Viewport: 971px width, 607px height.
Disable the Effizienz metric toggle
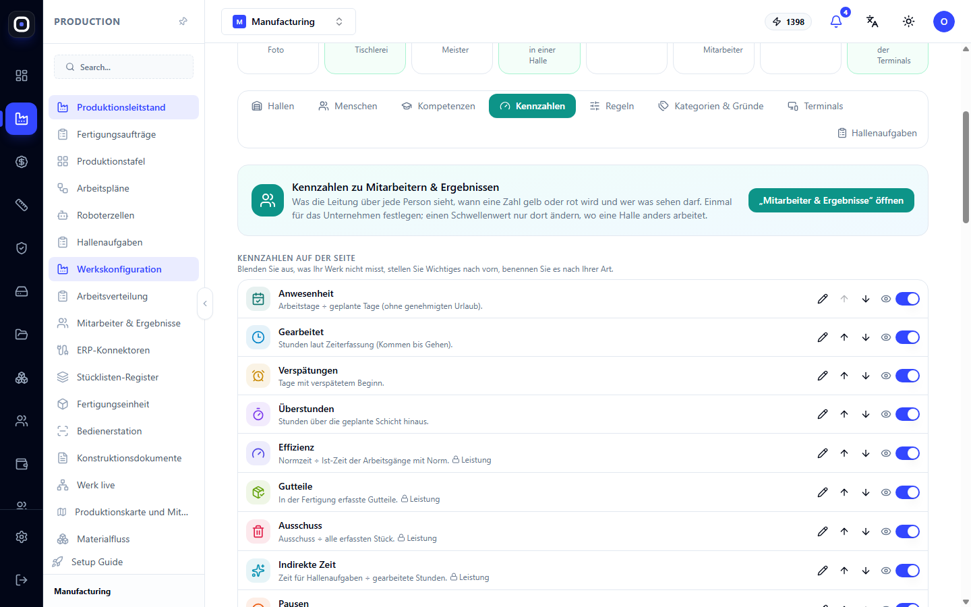pyautogui.click(x=908, y=453)
